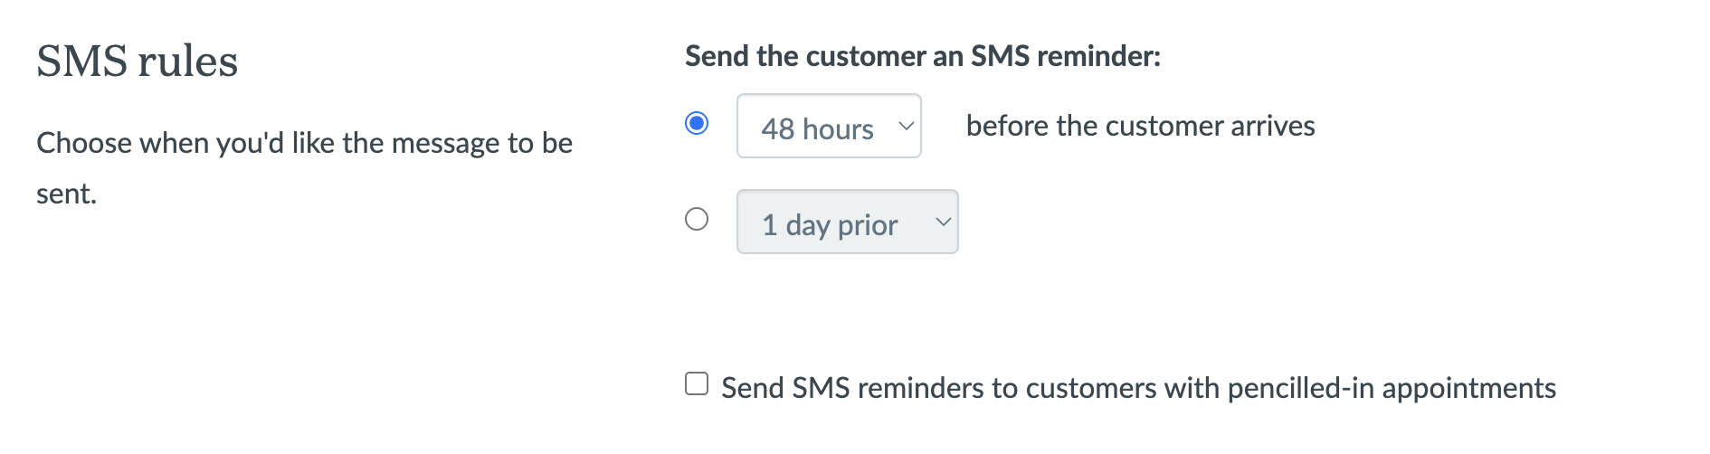Click the words 'SMS reminder:' in the bold label
Screen dimensions: 1710x454
click(1065, 56)
